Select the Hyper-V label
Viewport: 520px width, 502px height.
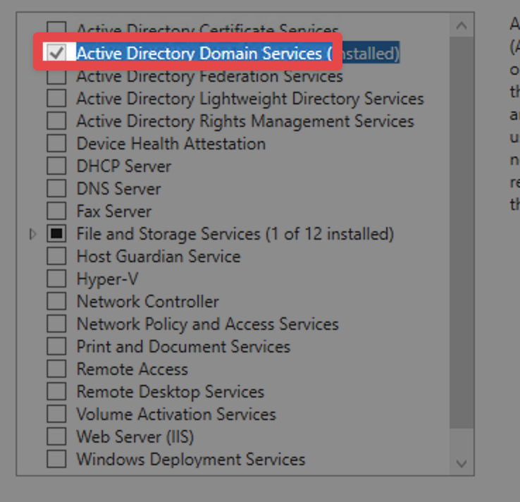pyautogui.click(x=107, y=279)
